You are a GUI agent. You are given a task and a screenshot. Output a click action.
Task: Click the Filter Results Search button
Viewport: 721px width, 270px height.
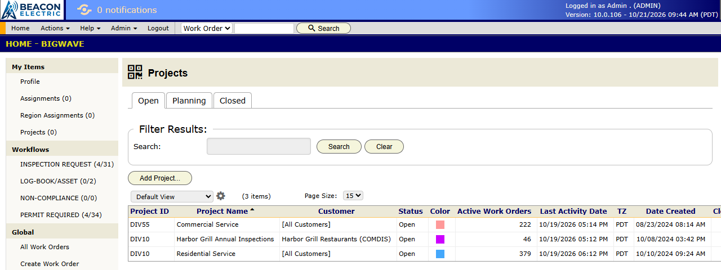[x=339, y=146]
